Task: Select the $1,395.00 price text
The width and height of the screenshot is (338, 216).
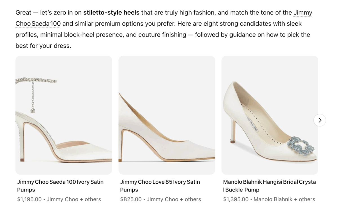Action: click(x=236, y=199)
